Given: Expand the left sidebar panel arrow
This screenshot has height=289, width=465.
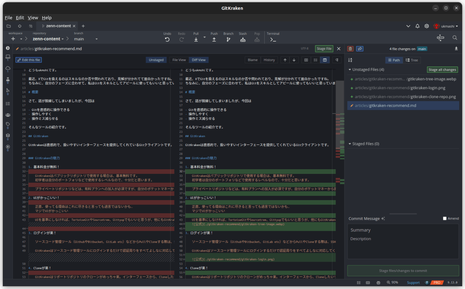Looking at the screenshot, I should click(7, 48).
